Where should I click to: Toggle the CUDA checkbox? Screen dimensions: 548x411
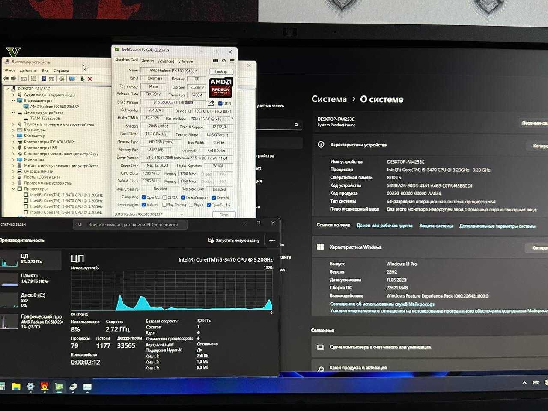(164, 197)
